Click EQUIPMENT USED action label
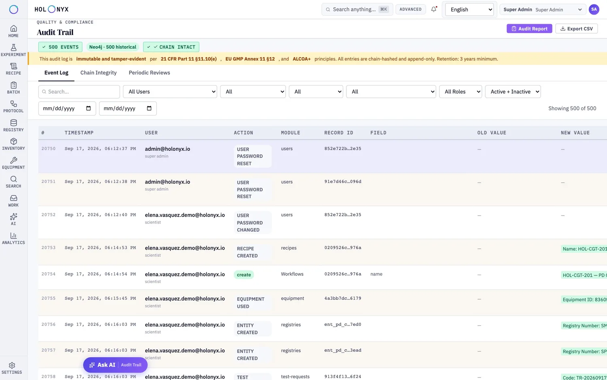This screenshot has height=380, width=607. pyautogui.click(x=253, y=303)
